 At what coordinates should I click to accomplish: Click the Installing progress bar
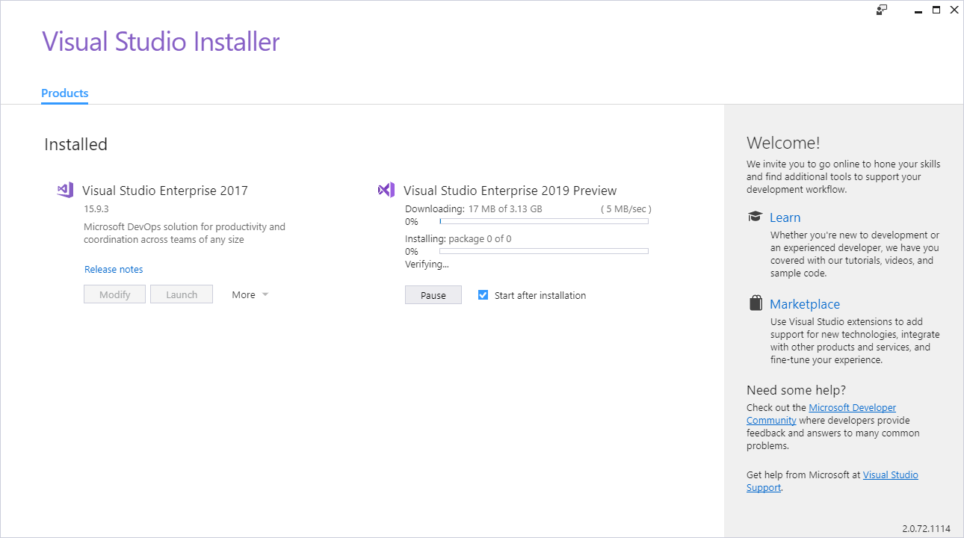pyautogui.click(x=544, y=251)
